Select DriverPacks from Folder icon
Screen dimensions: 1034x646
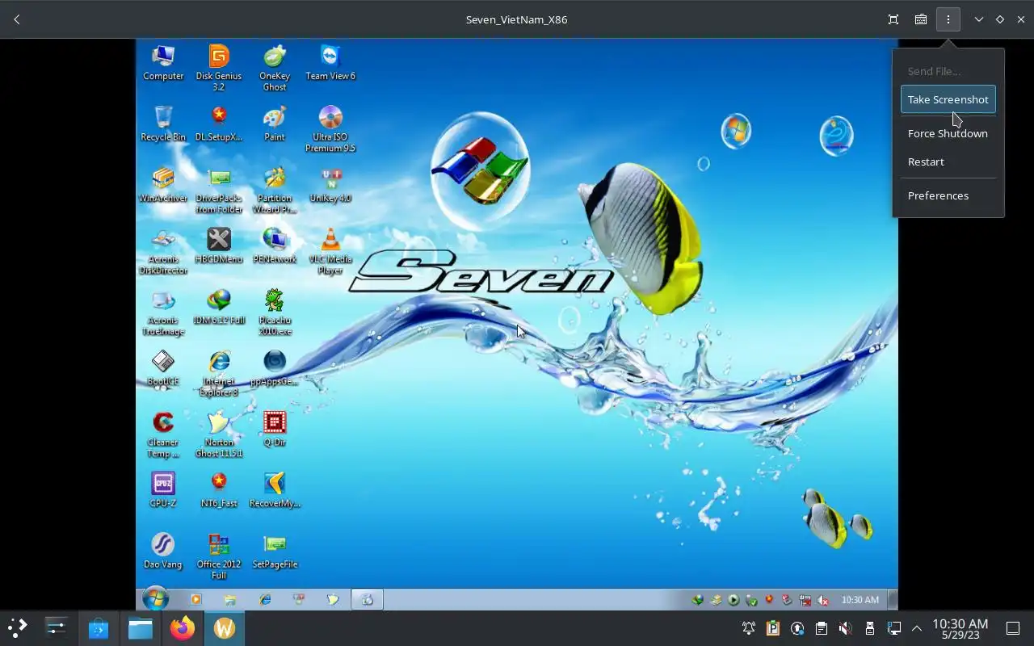[219, 191]
